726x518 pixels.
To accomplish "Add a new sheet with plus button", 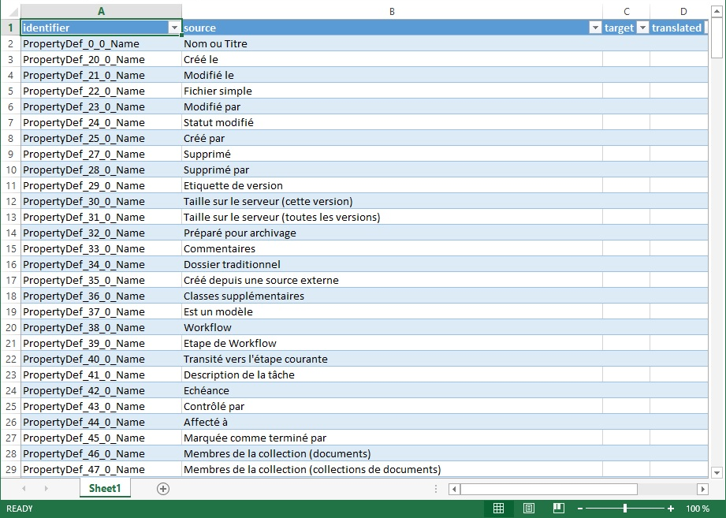I will (x=163, y=489).
